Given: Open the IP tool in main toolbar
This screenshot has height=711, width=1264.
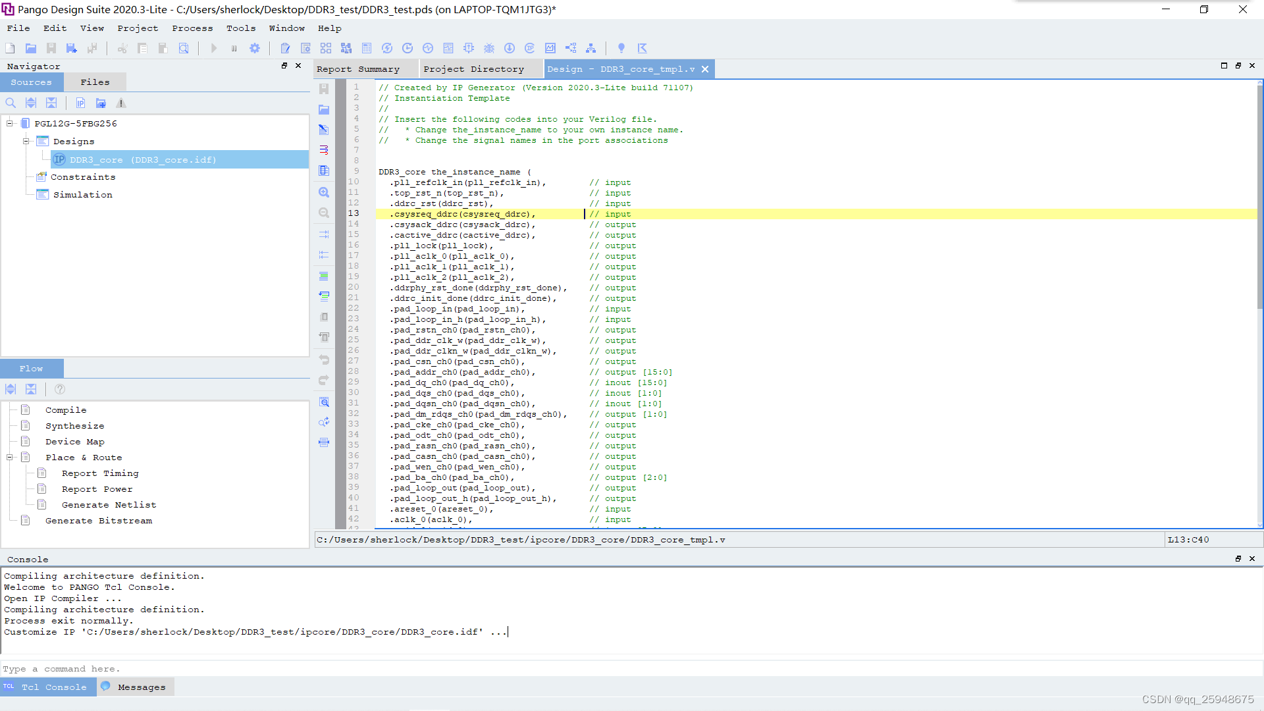Looking at the screenshot, I should (x=529, y=48).
